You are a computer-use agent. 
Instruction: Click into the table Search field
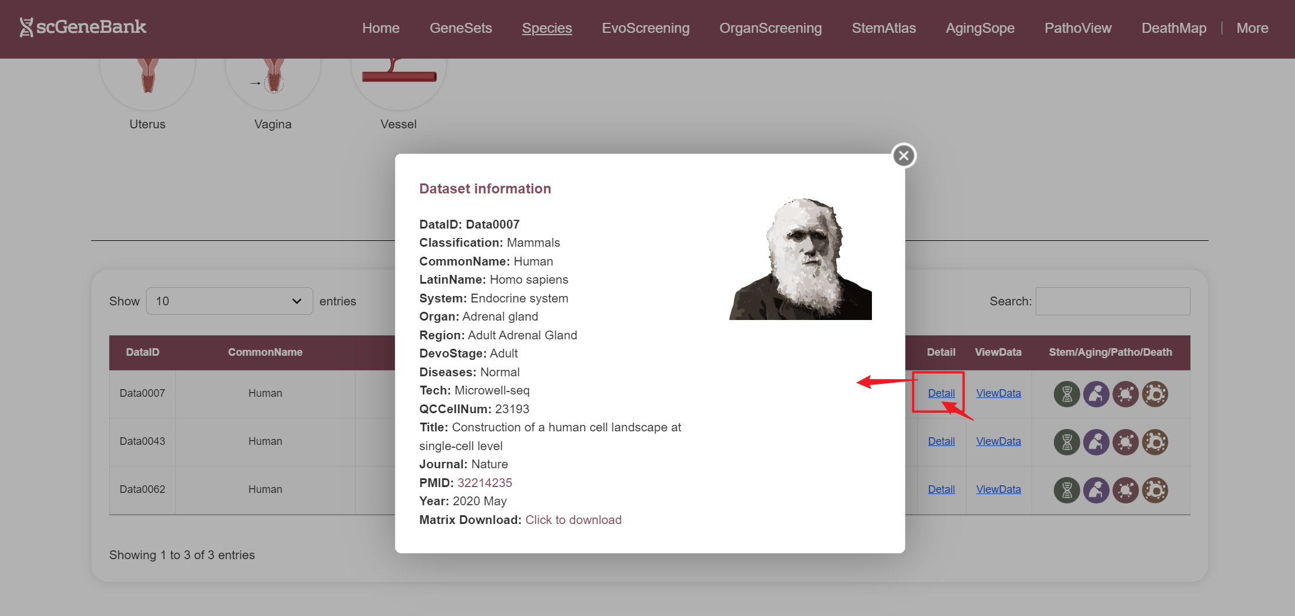click(1113, 301)
